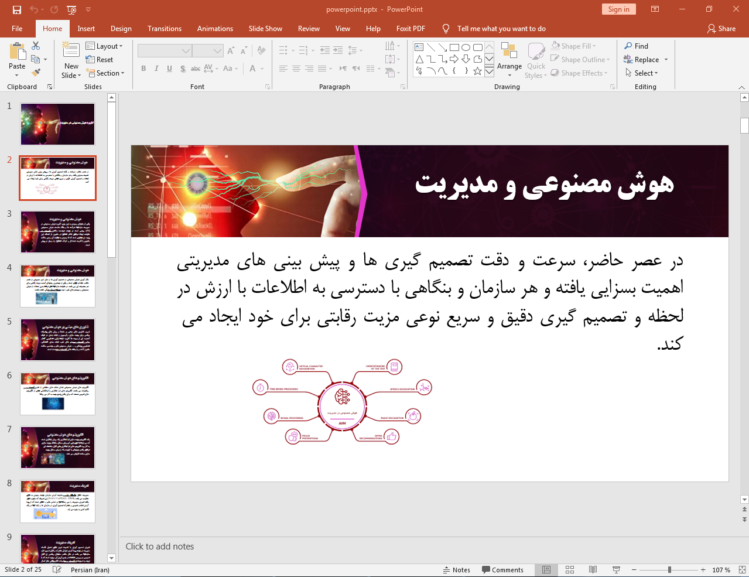Increase font size with larger A icon
The image size is (749, 577).
(231, 51)
